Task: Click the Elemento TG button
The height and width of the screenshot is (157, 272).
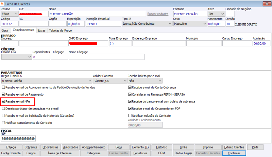Action: (140, 147)
